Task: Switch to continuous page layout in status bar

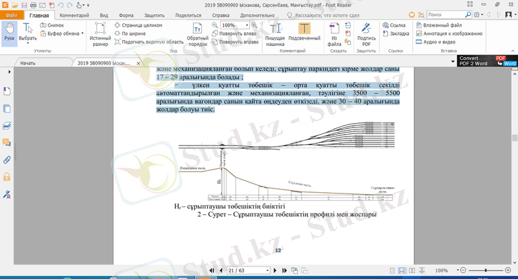Action: (403, 270)
